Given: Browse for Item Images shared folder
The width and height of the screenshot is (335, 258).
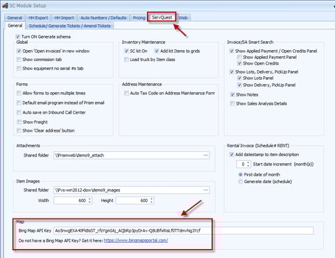Looking at the screenshot, I should tap(205, 190).
